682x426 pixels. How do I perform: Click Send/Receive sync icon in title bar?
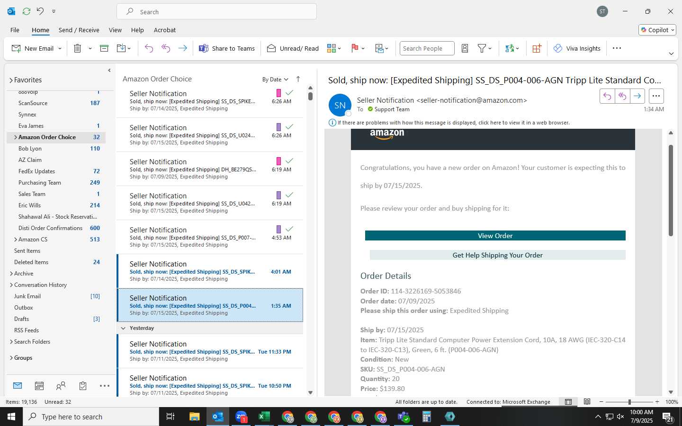pyautogui.click(x=27, y=11)
